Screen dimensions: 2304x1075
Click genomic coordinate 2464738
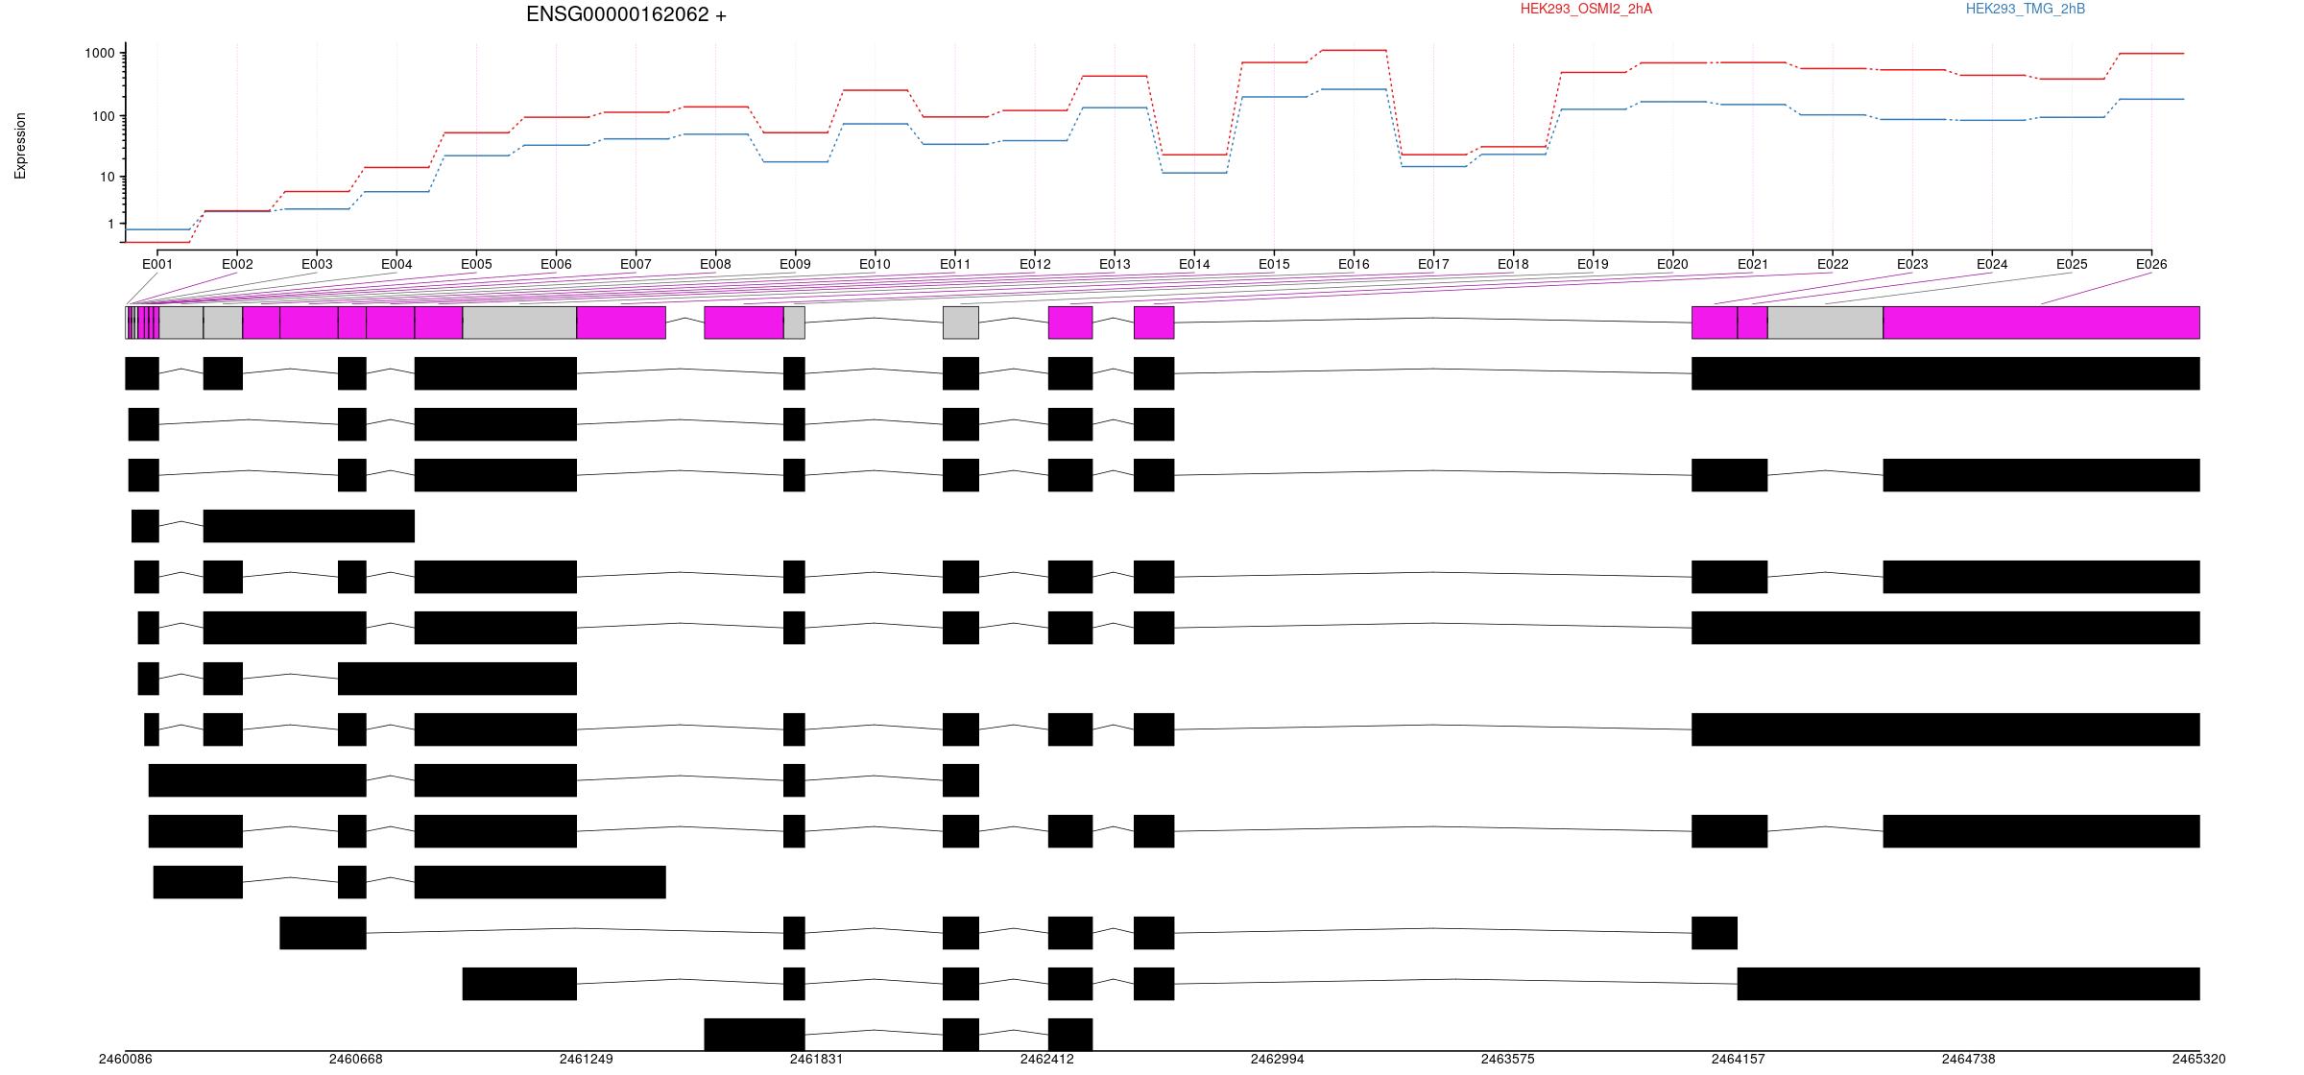click(x=1968, y=1059)
